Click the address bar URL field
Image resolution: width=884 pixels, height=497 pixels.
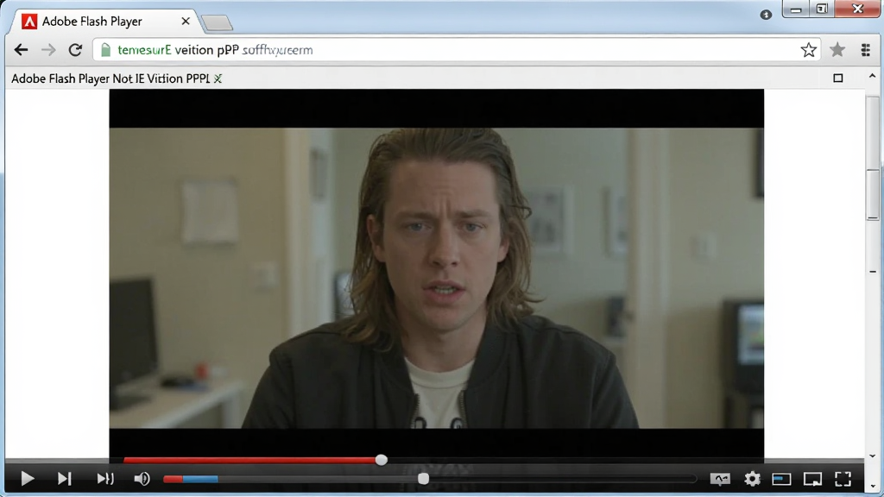point(457,50)
